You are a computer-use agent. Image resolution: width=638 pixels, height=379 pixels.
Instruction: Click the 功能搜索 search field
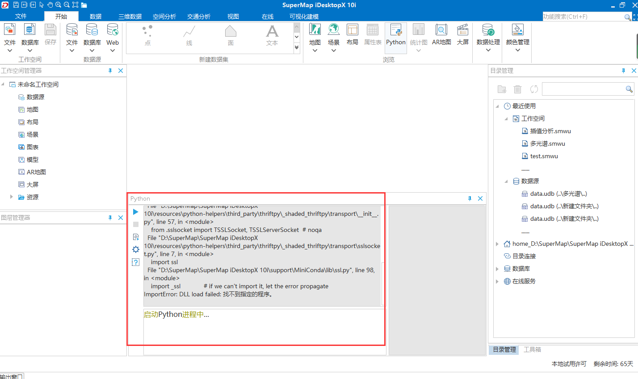tap(583, 17)
